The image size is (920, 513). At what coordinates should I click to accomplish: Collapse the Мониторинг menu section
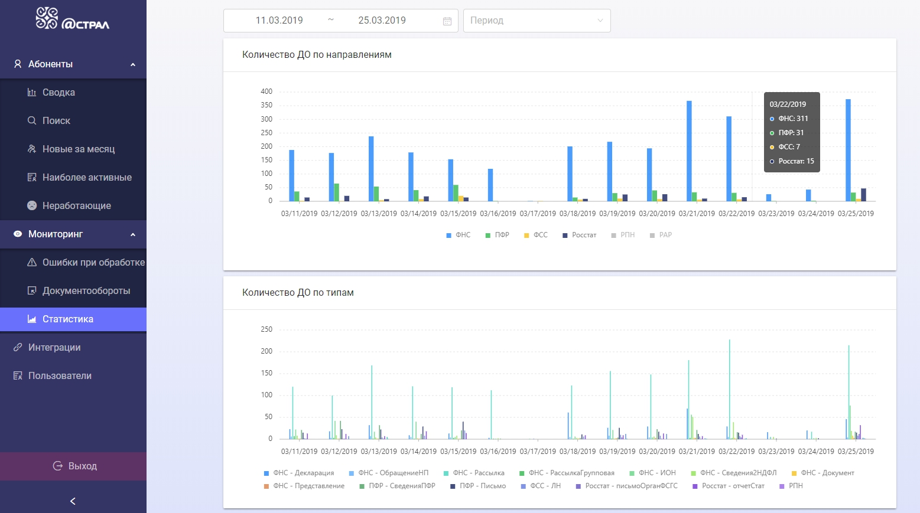[x=133, y=234]
